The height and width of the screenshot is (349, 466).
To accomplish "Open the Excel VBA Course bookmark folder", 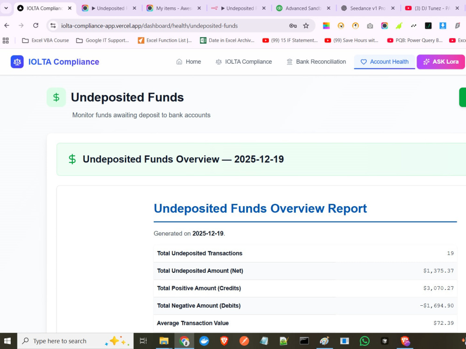I will point(46,40).
